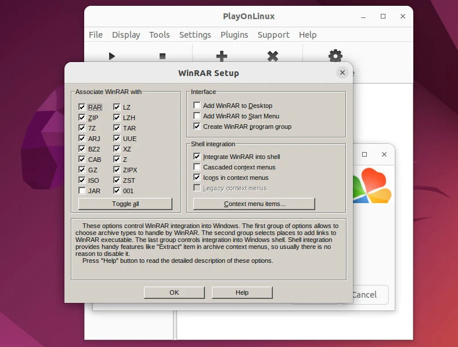
Task: Toggle Cascaded context menus checkbox
Action: 197,167
